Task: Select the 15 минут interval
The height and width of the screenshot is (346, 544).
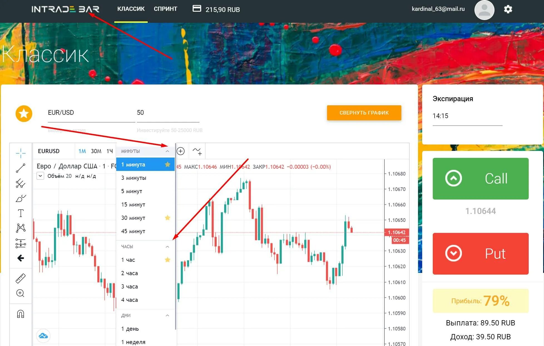Action: (x=133, y=205)
